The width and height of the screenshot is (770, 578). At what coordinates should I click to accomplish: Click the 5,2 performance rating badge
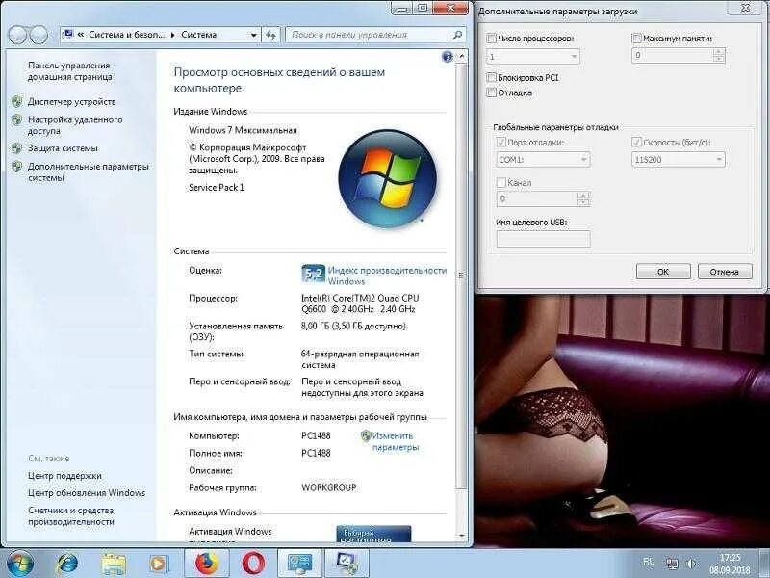[313, 275]
